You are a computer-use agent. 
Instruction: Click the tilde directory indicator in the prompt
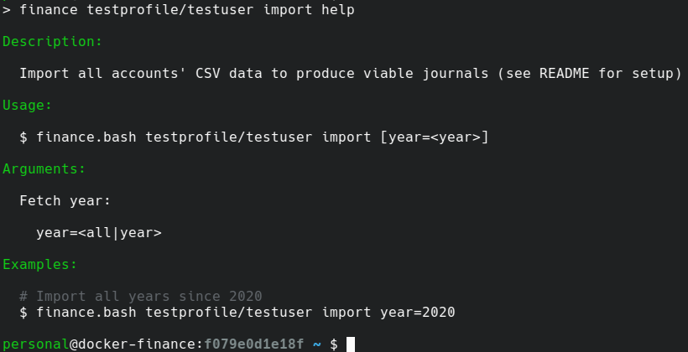(317, 344)
